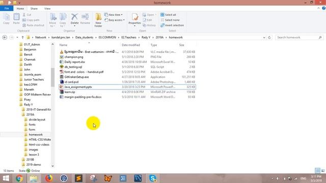Open the Easy access dropdown

(x=115, y=20)
